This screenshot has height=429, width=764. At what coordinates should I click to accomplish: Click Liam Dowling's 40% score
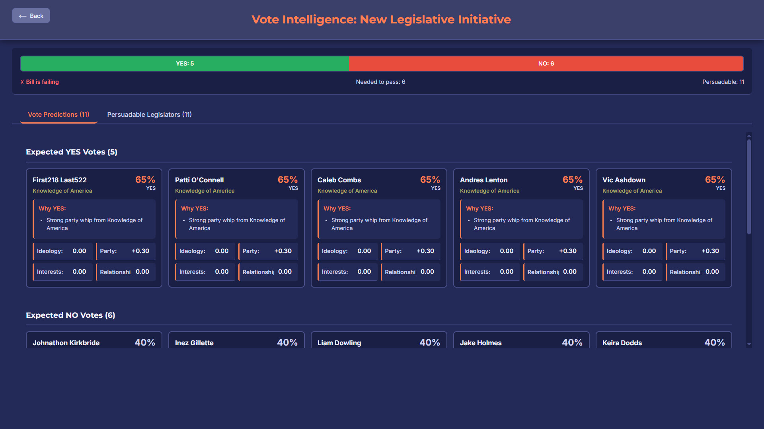pyautogui.click(x=430, y=342)
